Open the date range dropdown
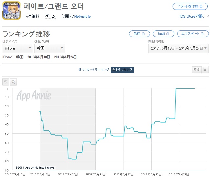The width and height of the screenshot is (210, 177). click(178, 48)
